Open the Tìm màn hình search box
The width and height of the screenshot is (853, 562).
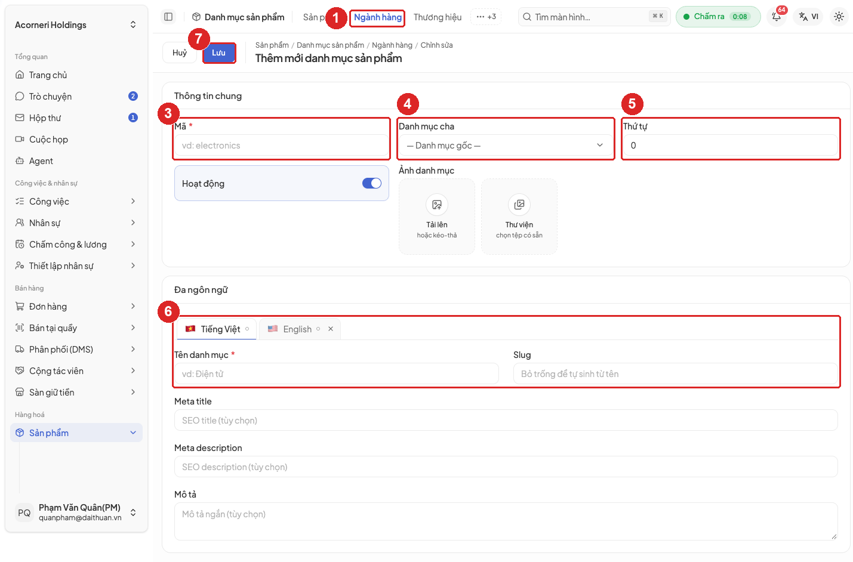(x=595, y=17)
